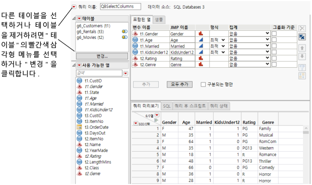The height and width of the screenshot is (185, 312).
Task: Open the 테이블 red triangle menu
Action: point(79,19)
